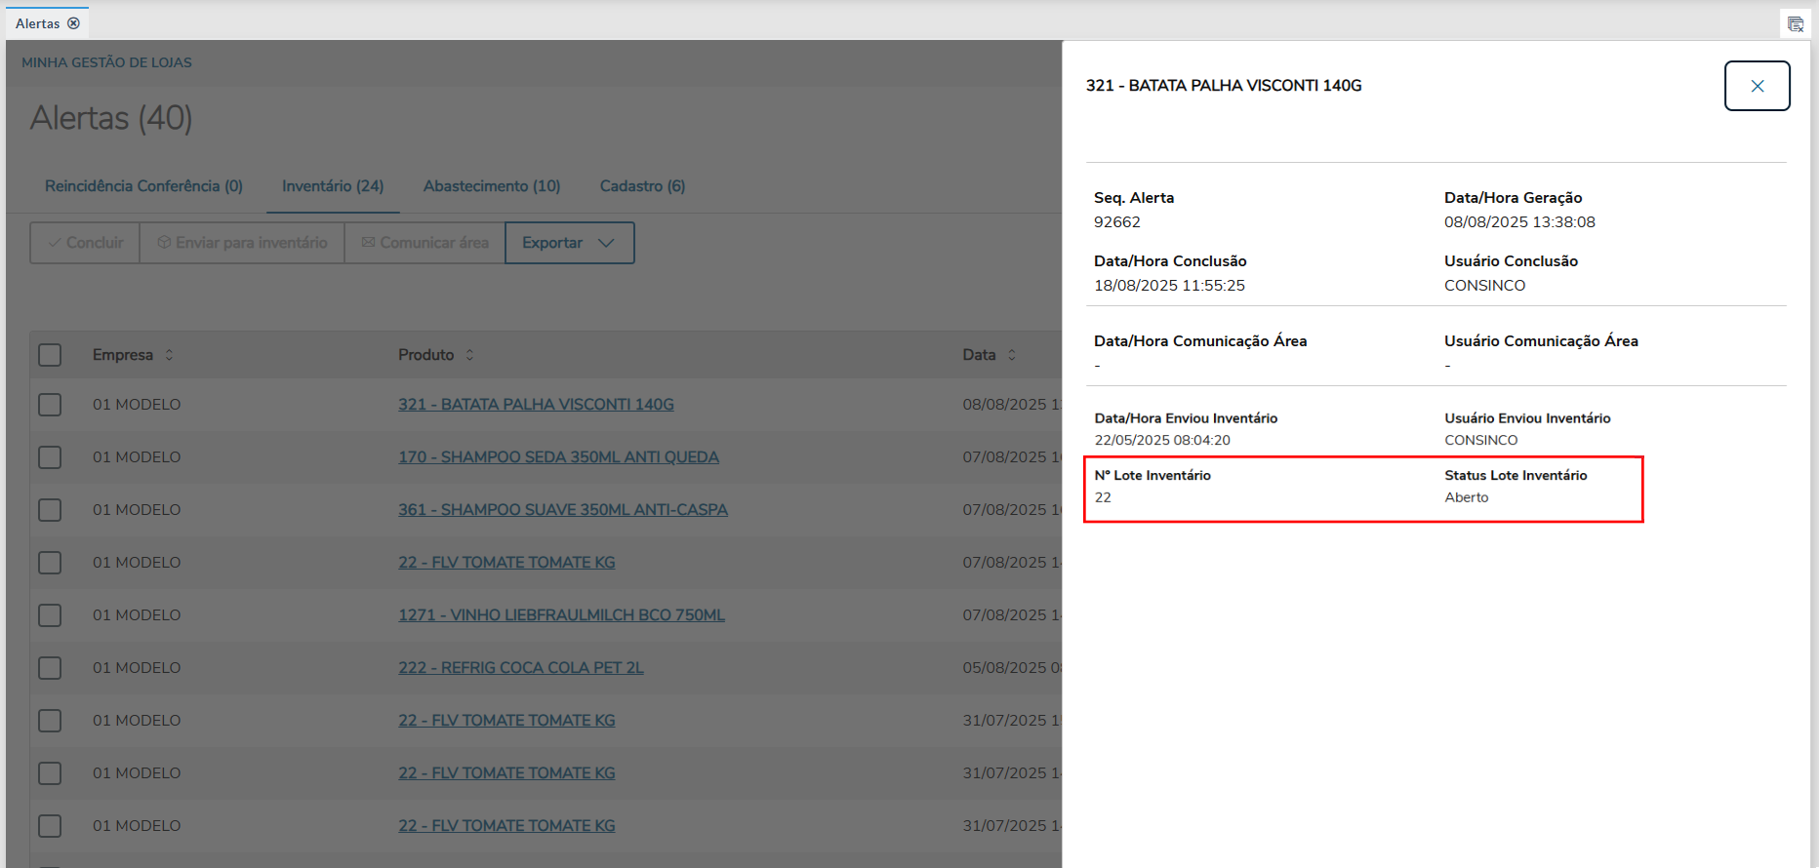This screenshot has width=1819, height=868.
Task: Click the detail panel title 321 - BATATA PALHA VISCONTI 140G
Action: (1224, 86)
